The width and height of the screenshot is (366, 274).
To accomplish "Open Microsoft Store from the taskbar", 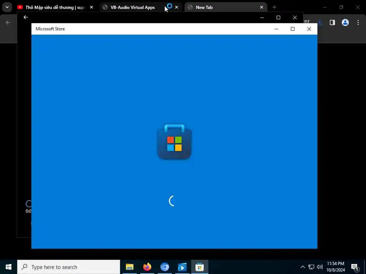I will (199, 267).
